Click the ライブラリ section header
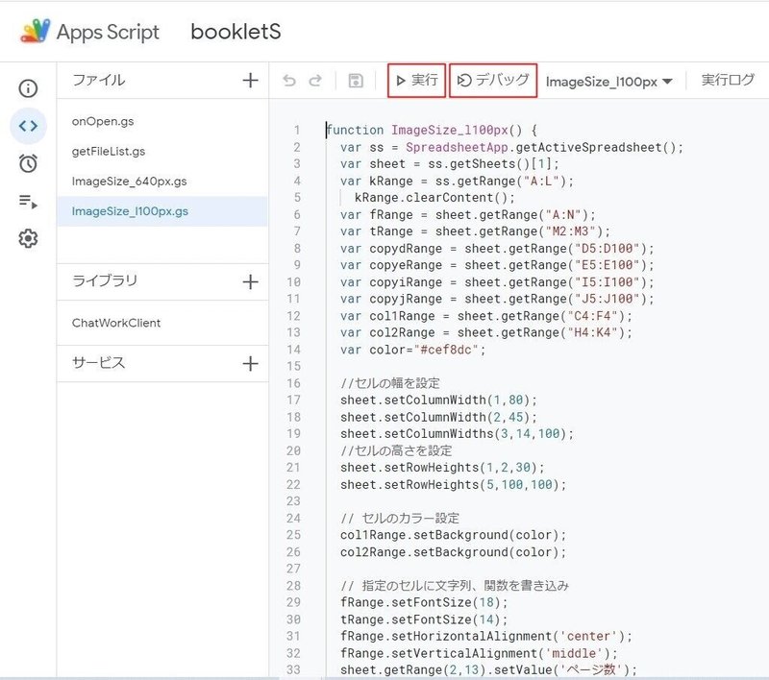The width and height of the screenshot is (769, 680). [105, 280]
